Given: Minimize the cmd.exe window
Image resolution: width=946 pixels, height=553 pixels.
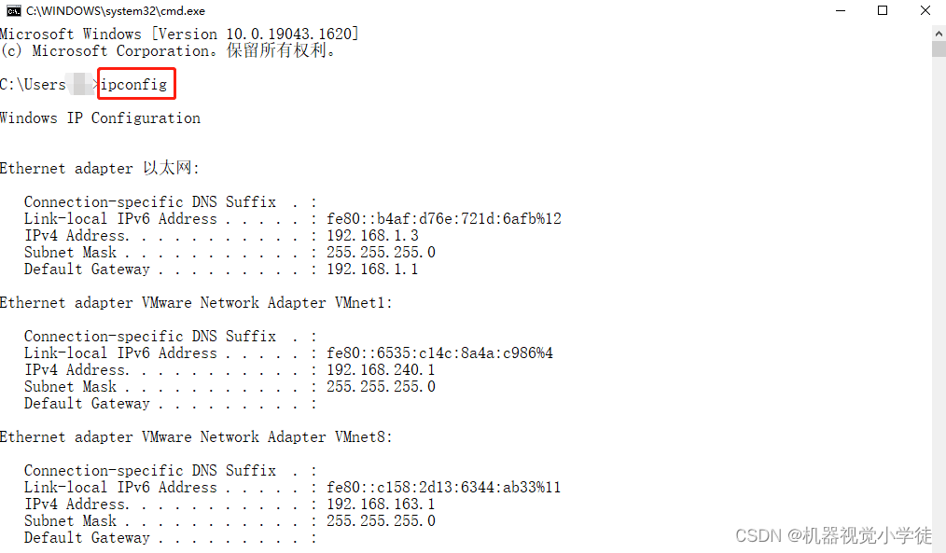Looking at the screenshot, I should click(841, 11).
